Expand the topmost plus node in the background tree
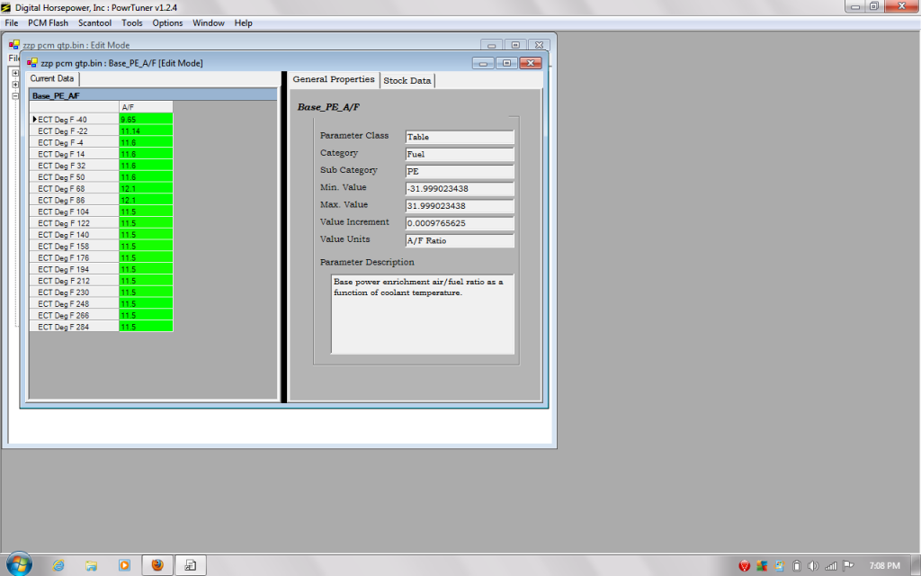Image resolution: width=921 pixels, height=576 pixels. click(15, 73)
